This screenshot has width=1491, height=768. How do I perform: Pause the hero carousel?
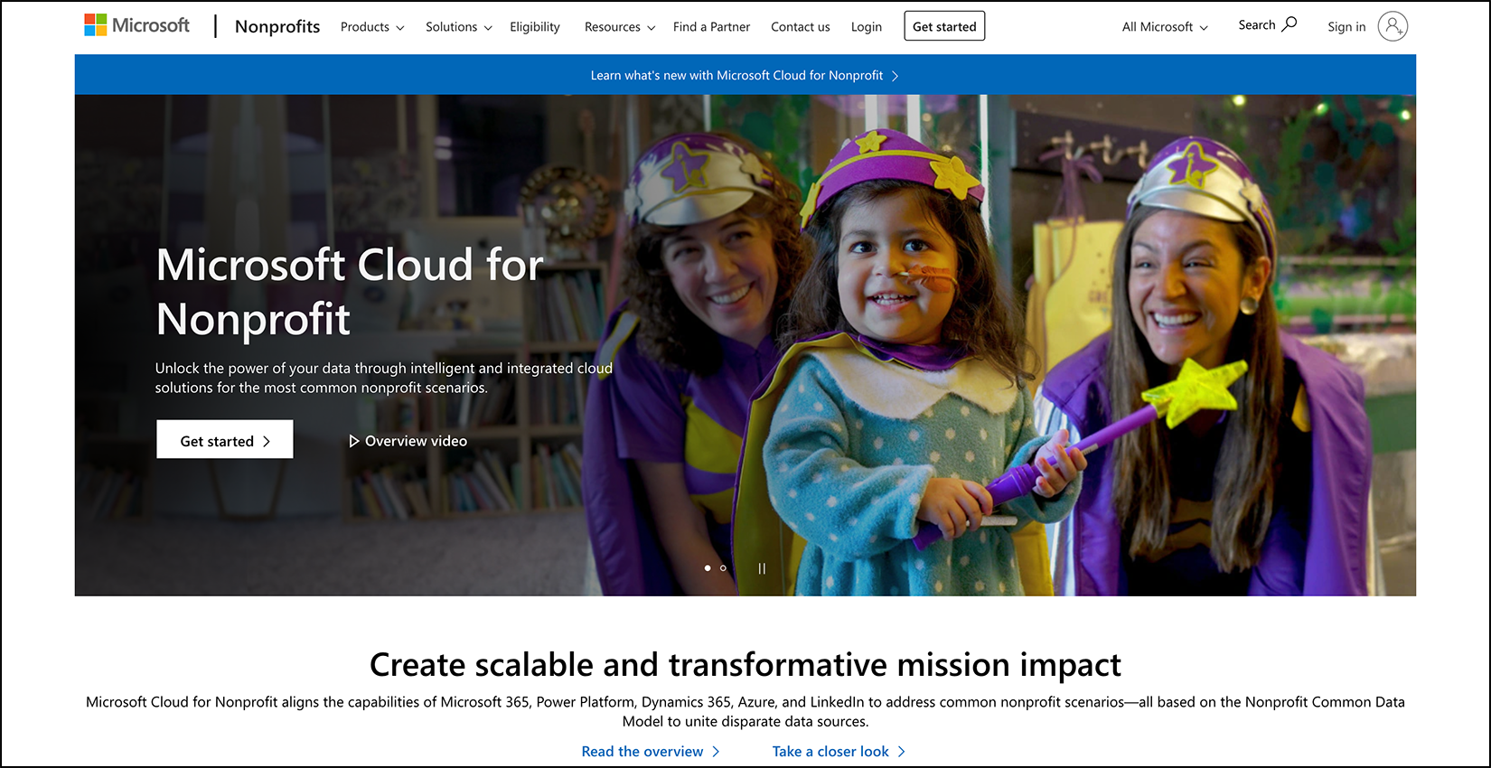[x=762, y=568]
